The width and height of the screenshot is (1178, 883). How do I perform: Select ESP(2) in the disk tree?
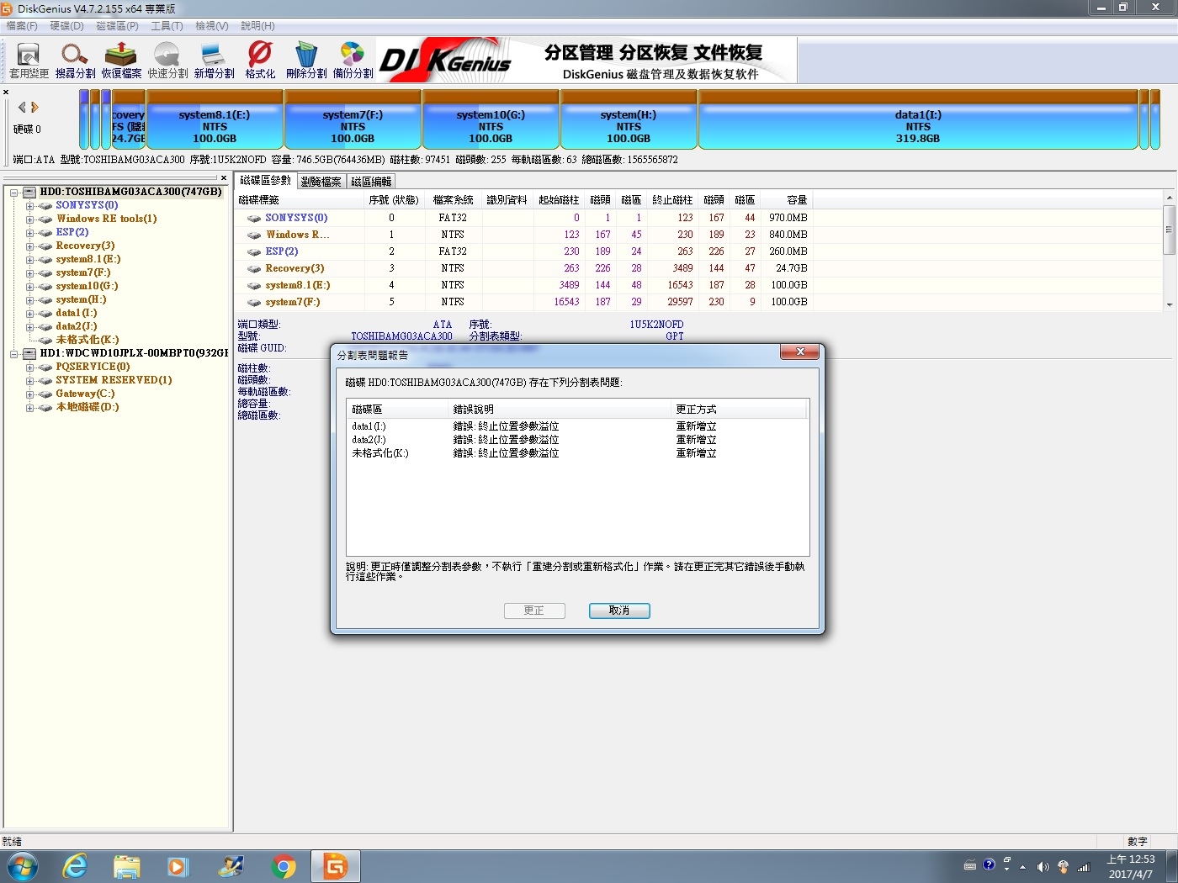[x=72, y=232]
